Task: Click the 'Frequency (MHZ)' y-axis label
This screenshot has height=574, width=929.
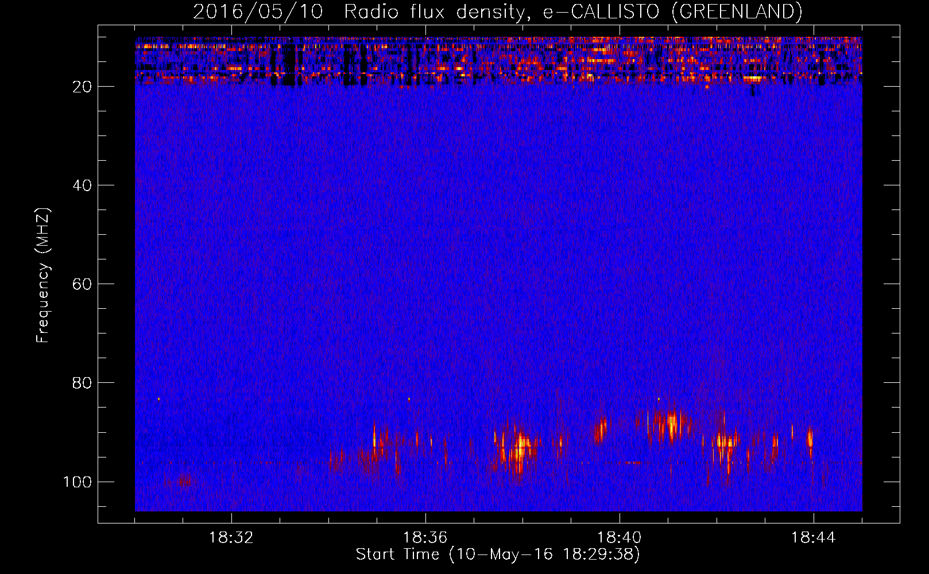Action: click(x=43, y=275)
